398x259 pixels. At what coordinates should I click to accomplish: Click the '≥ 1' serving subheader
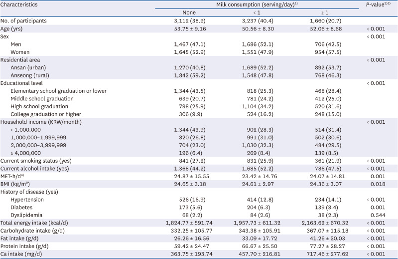(x=325, y=12)
